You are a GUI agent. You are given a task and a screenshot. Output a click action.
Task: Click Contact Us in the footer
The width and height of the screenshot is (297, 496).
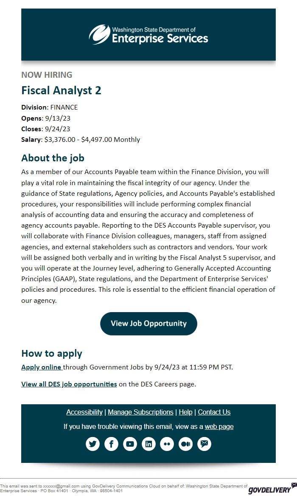214,412
